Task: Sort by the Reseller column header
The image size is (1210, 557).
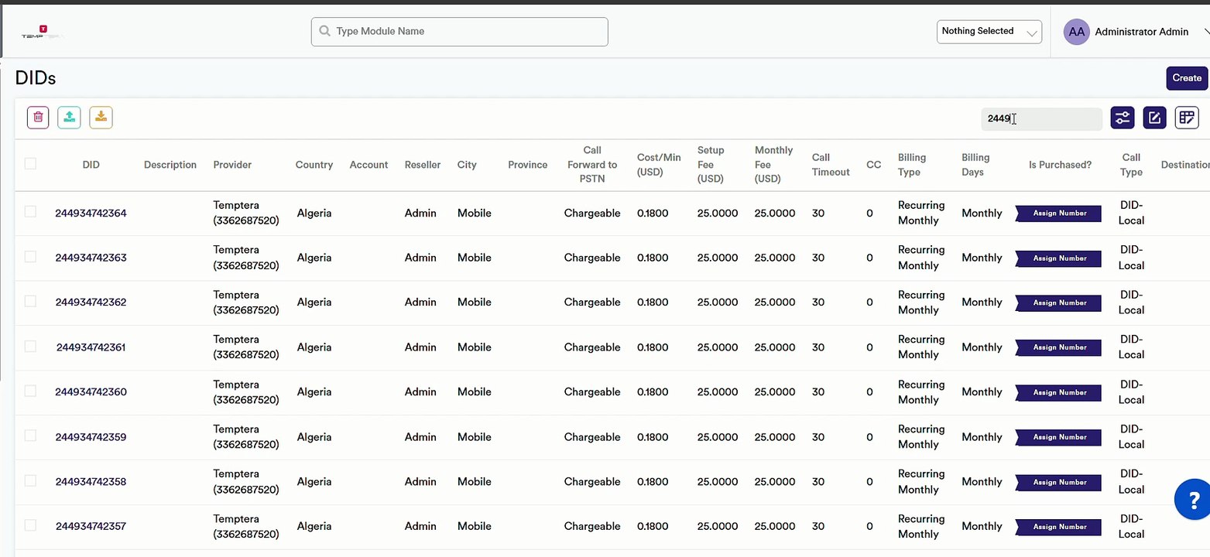Action: (x=423, y=165)
